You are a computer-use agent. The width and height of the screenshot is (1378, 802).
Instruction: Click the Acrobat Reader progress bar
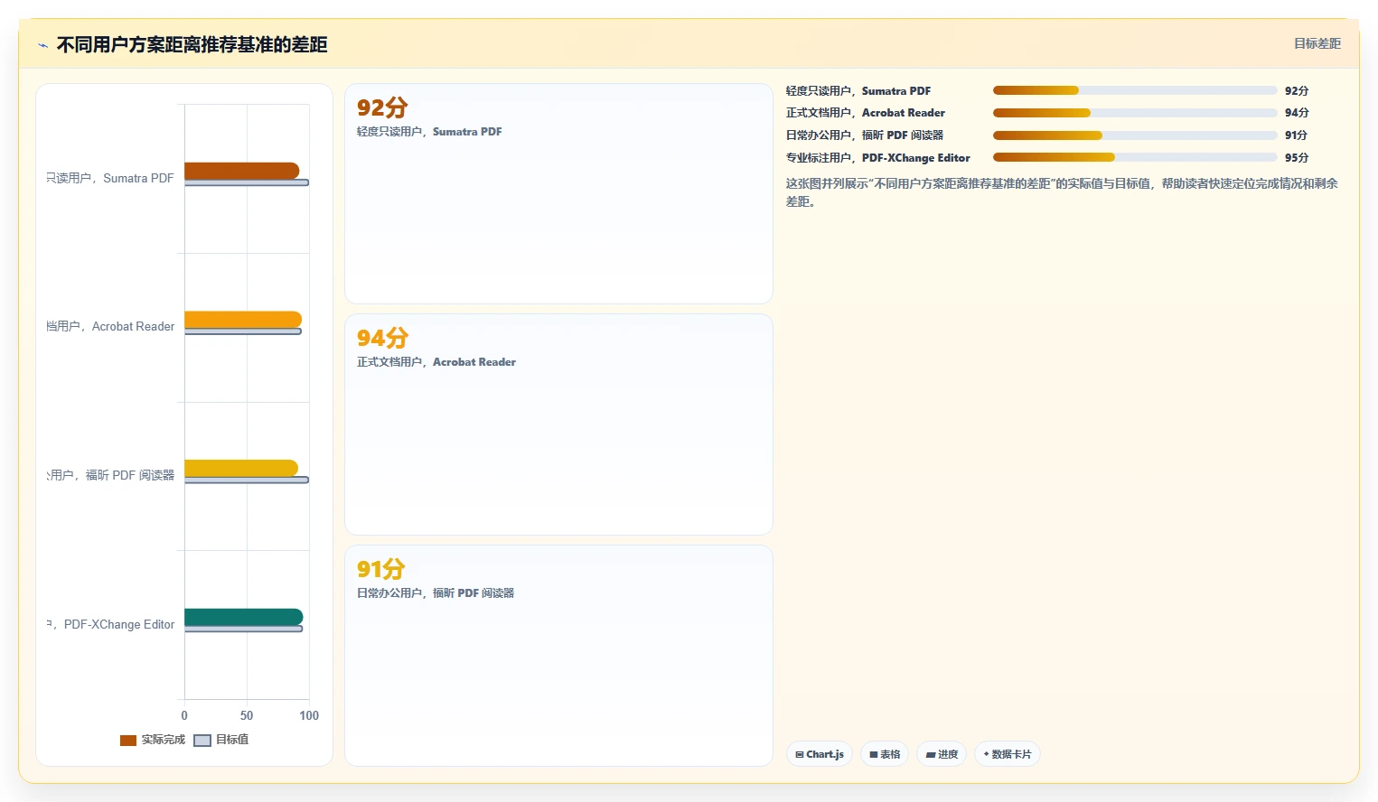click(x=1135, y=113)
